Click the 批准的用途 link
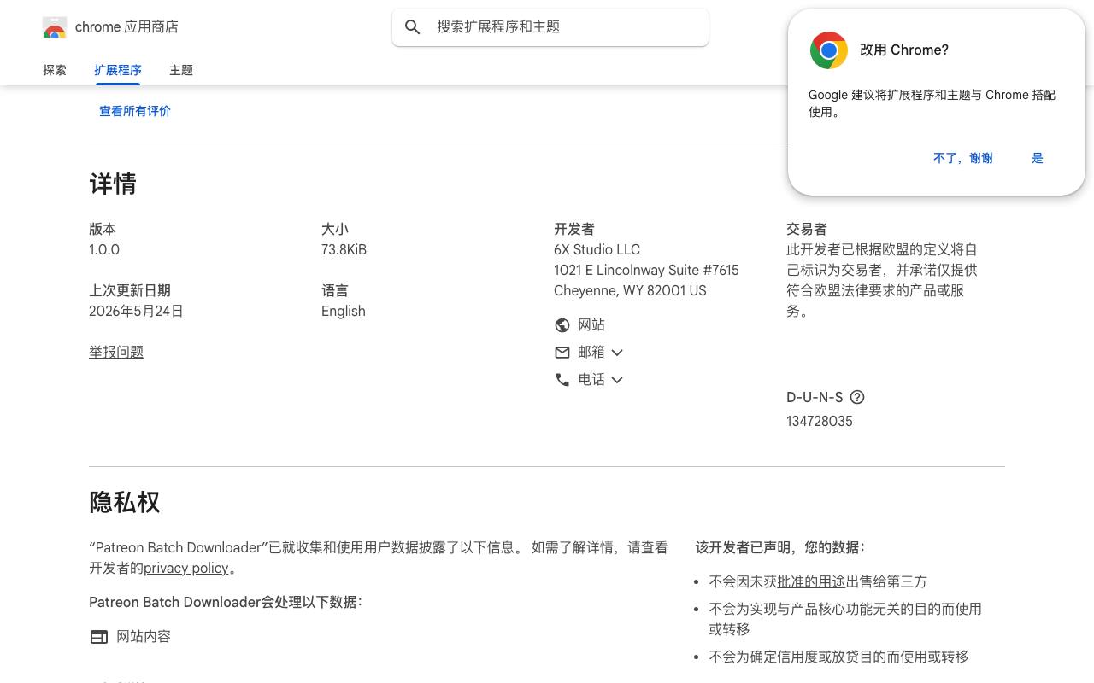The image size is (1094, 683). [x=811, y=582]
